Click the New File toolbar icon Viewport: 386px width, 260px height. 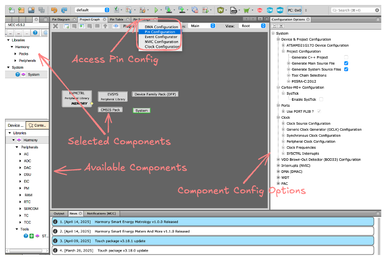coord(12,10)
